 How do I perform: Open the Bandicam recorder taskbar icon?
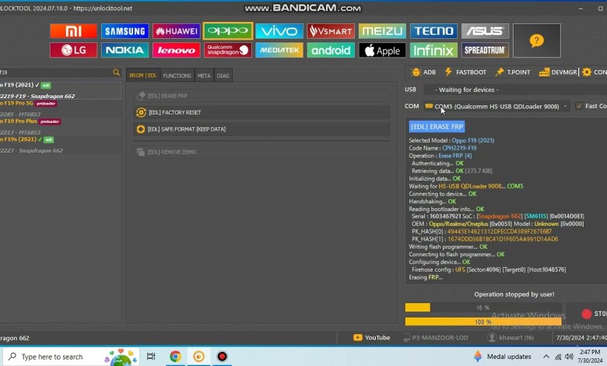[223, 357]
